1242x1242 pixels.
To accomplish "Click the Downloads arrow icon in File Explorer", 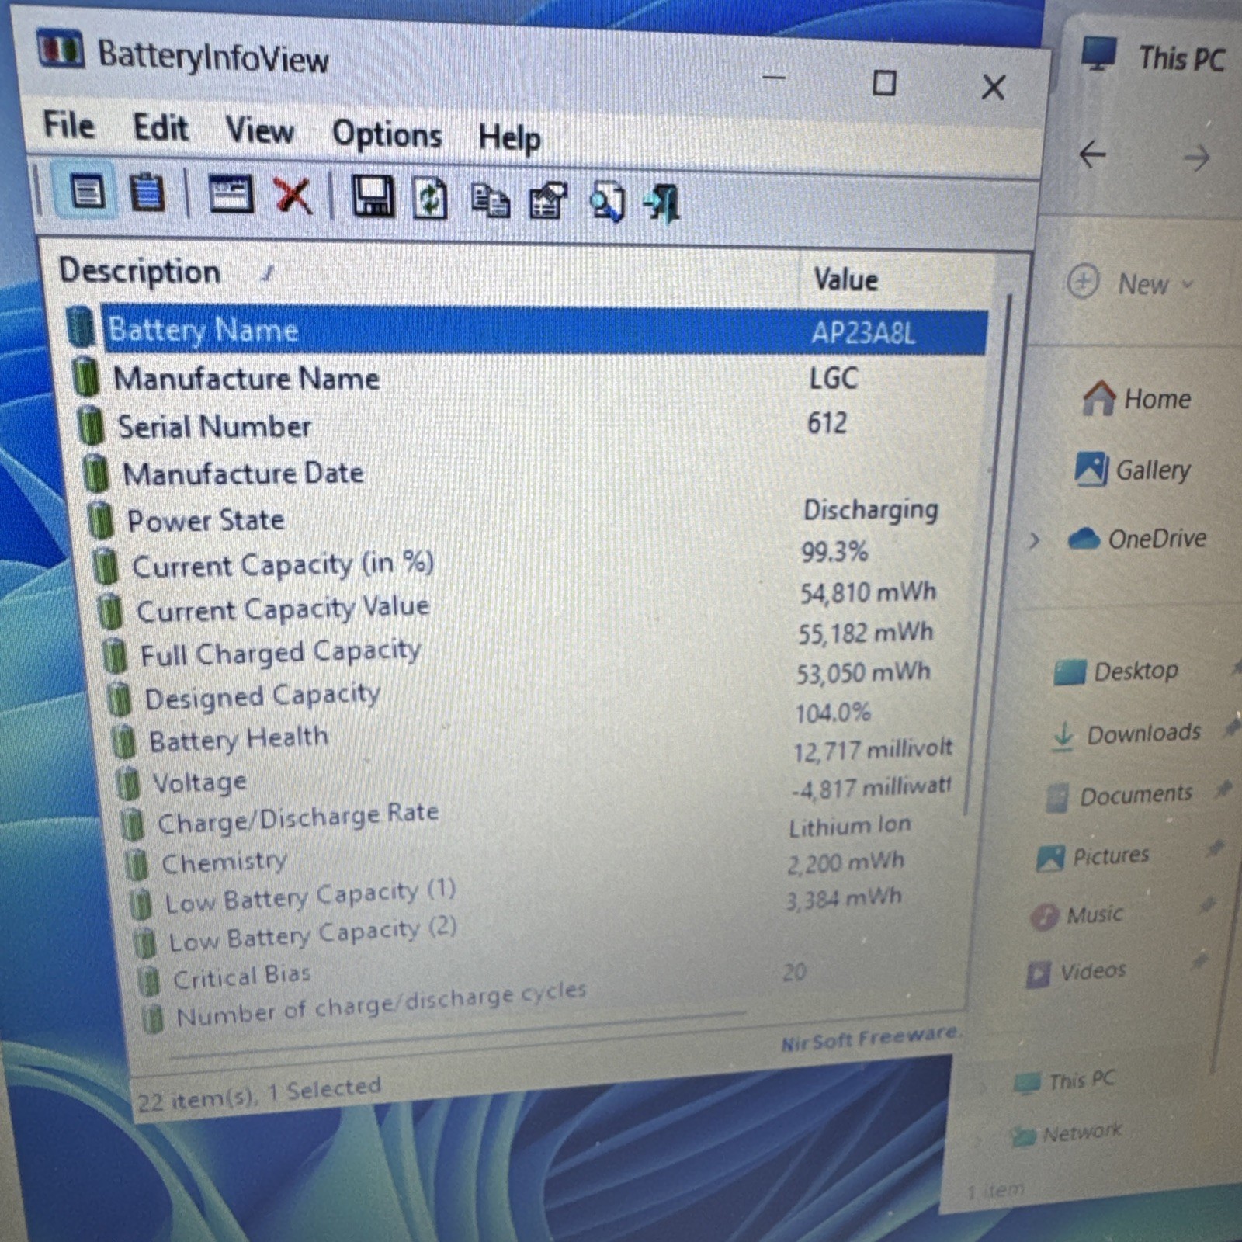I will [1063, 737].
